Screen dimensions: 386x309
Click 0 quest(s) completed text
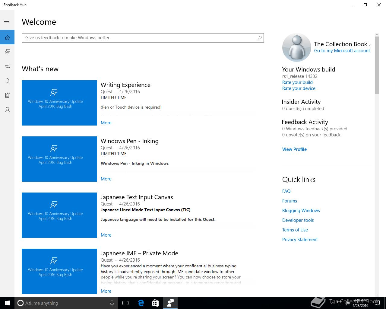coord(303,109)
